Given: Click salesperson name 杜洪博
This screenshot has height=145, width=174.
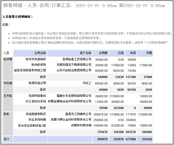Looking at the screenshot, I should (8, 59).
